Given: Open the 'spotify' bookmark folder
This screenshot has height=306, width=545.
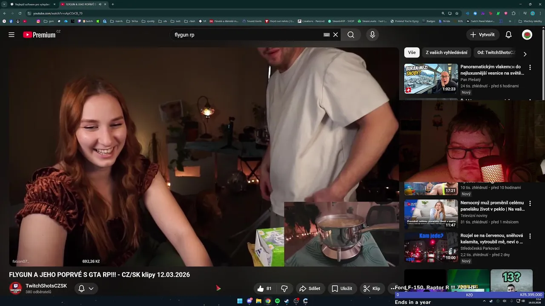Looking at the screenshot, I should pos(148,21).
